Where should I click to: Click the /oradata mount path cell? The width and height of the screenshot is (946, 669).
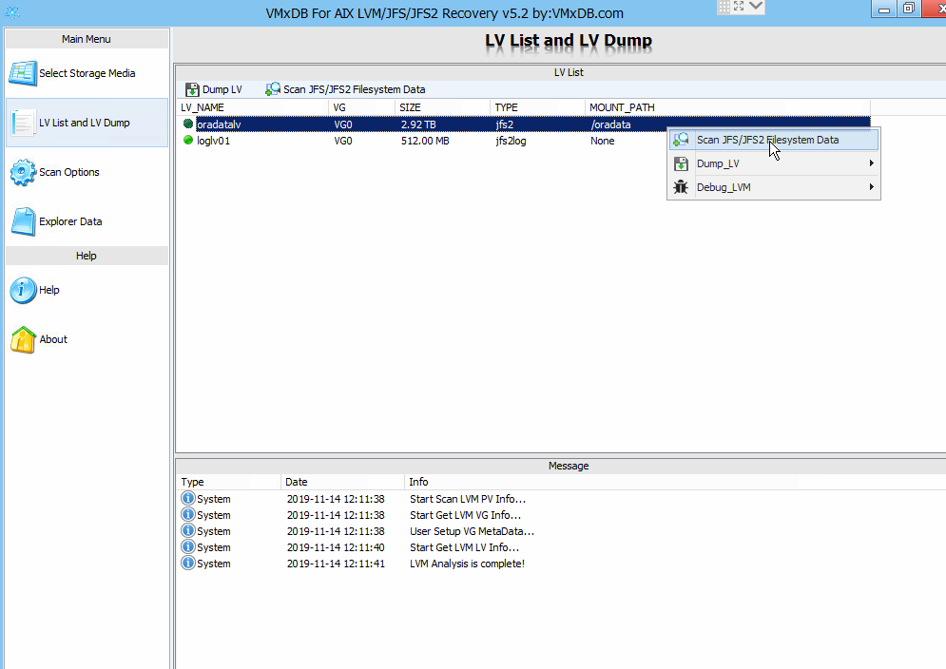click(x=611, y=124)
